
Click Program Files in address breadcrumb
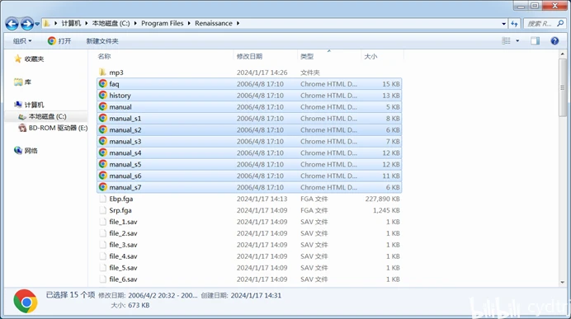tap(162, 23)
